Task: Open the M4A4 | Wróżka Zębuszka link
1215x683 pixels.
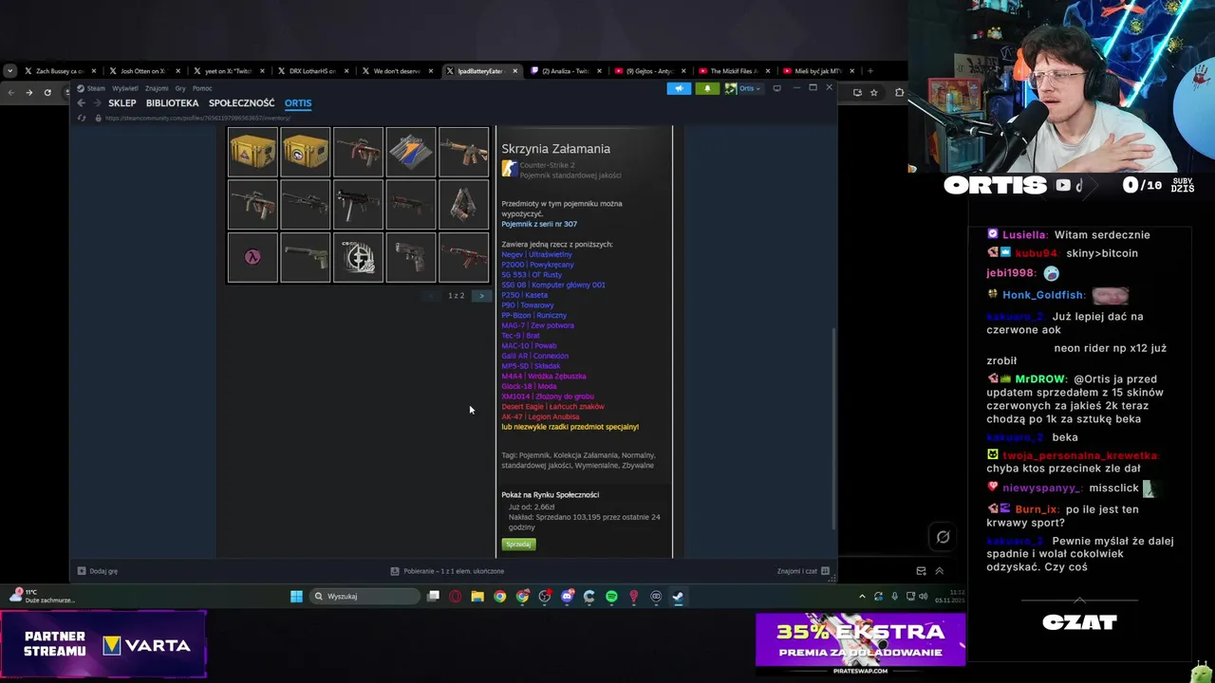Action: [544, 376]
